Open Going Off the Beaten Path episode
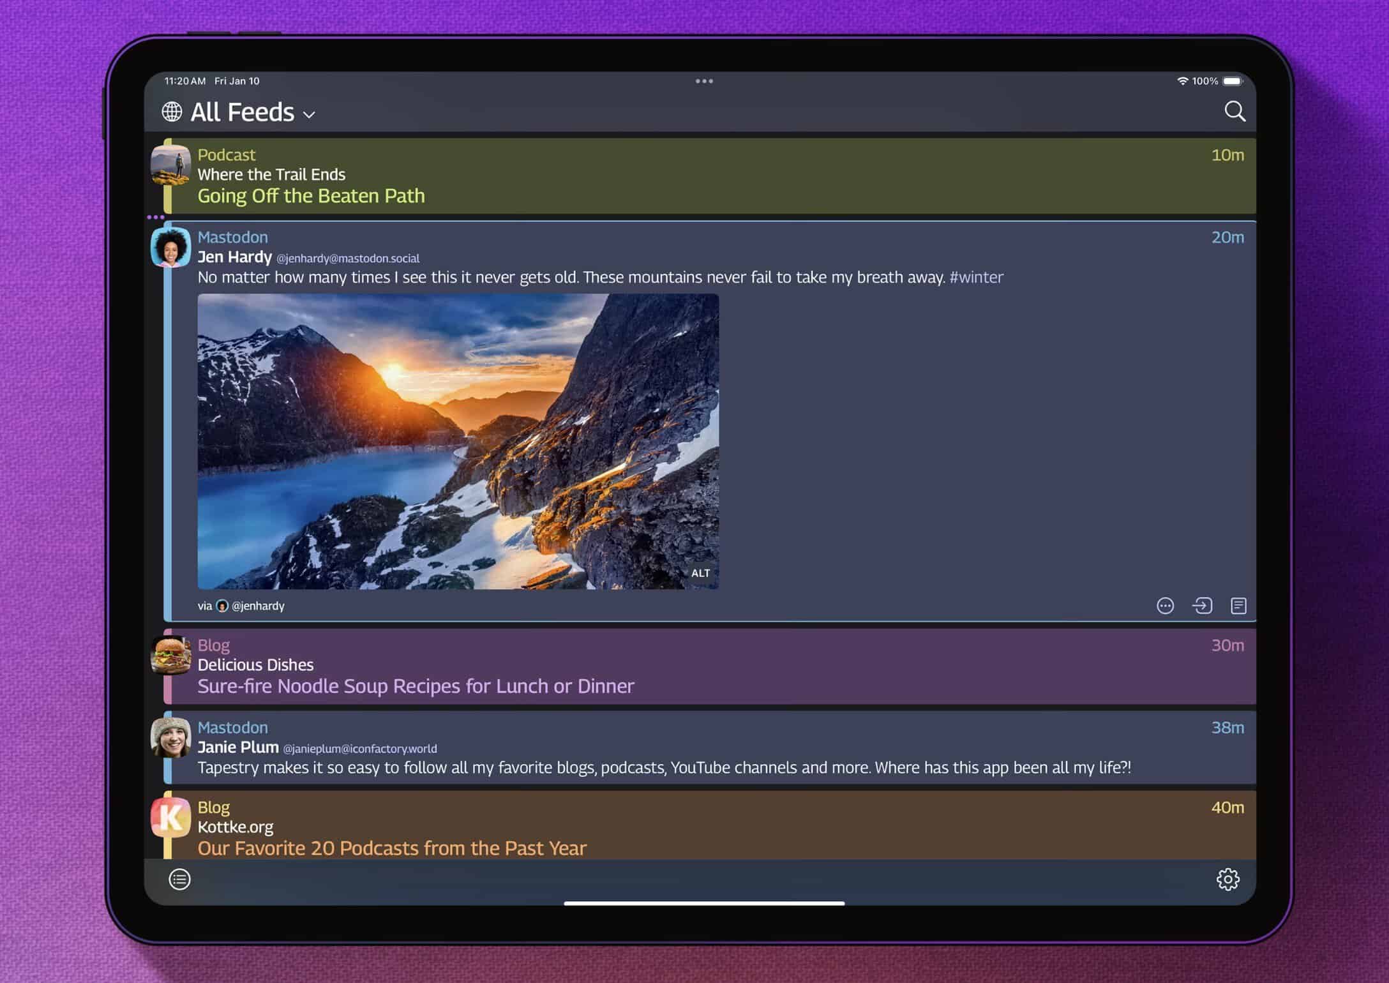Image resolution: width=1389 pixels, height=983 pixels. click(x=311, y=196)
